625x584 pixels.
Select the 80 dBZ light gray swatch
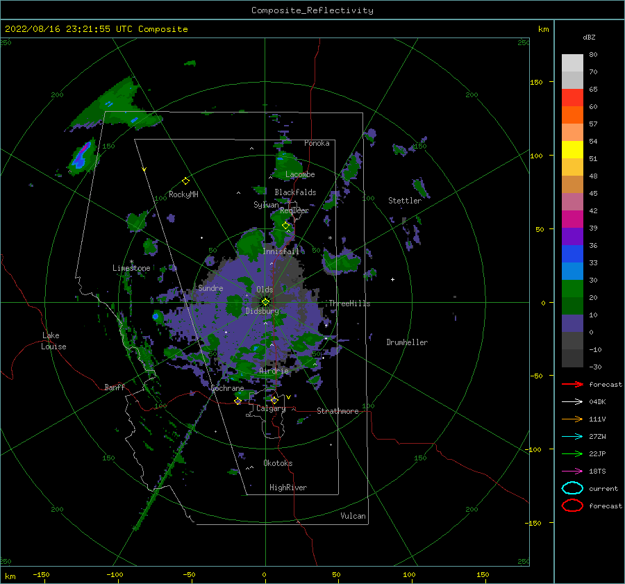tap(572, 62)
